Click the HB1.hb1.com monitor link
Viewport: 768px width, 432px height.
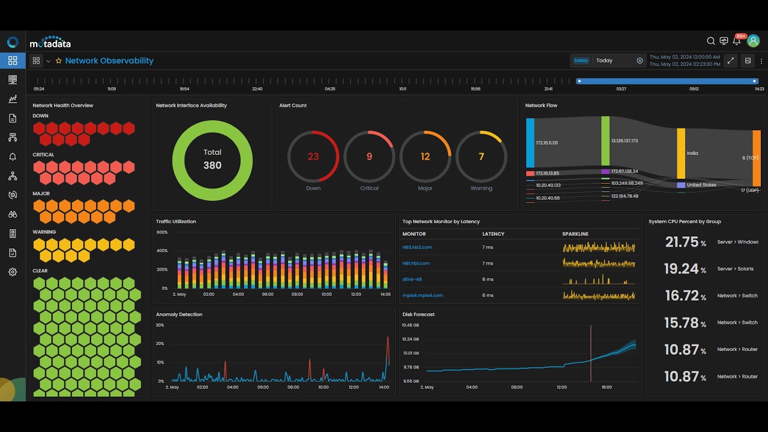[416, 263]
